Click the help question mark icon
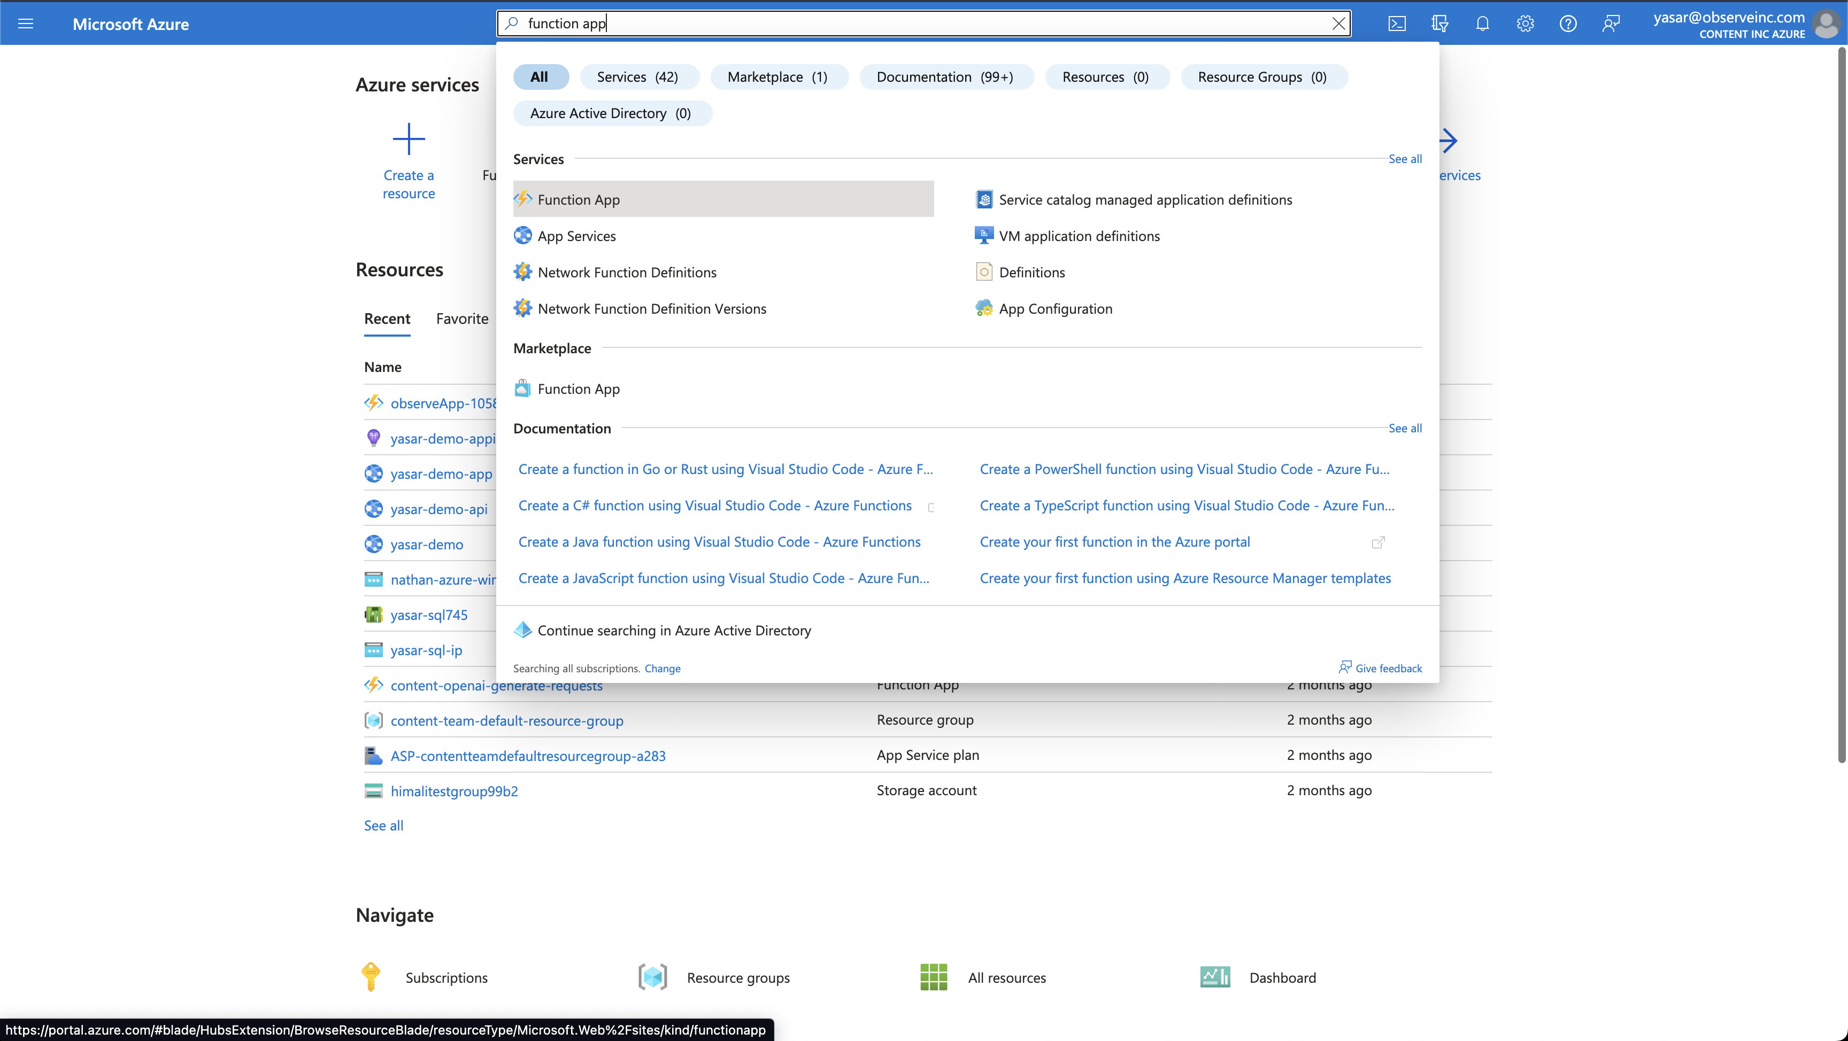Screen dimensions: 1848x1041 click(1567, 24)
